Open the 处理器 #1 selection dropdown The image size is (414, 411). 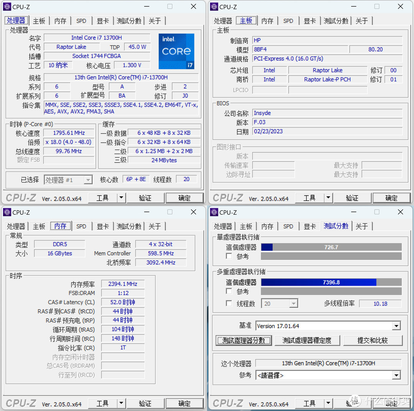point(88,179)
